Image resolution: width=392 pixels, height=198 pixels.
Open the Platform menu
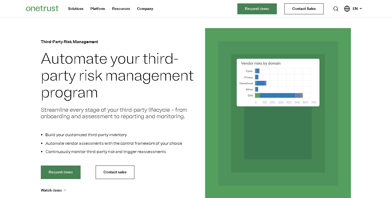pyautogui.click(x=98, y=9)
